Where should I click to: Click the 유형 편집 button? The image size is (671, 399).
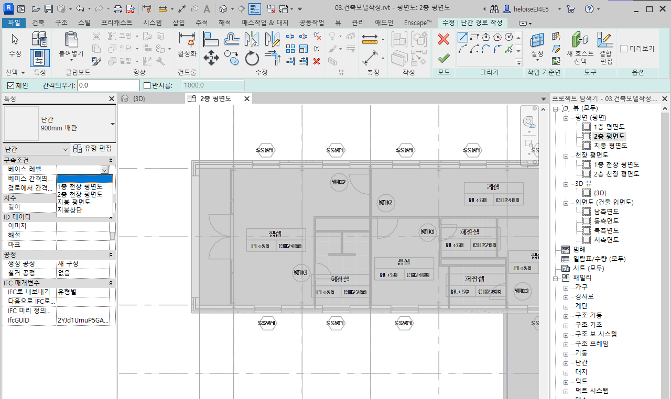[93, 149]
